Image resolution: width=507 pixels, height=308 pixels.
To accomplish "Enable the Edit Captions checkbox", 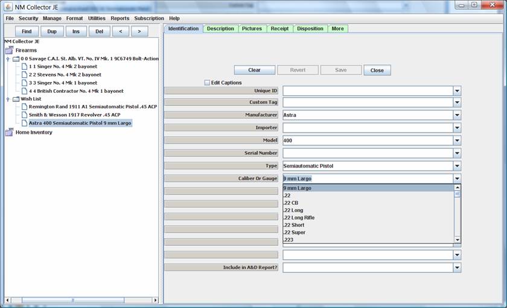I will [x=207, y=83].
